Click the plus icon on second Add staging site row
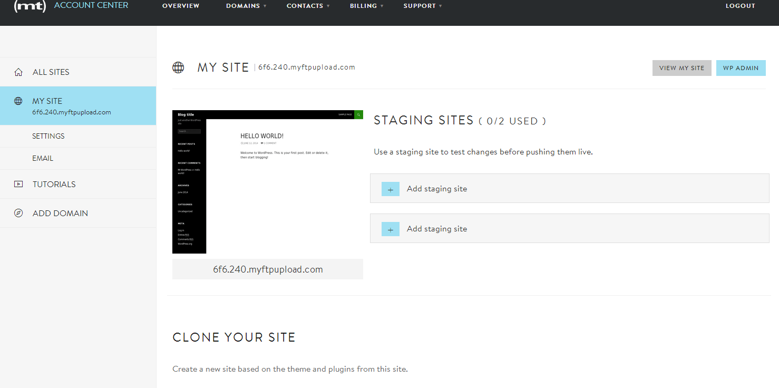The height and width of the screenshot is (388, 779). [390, 229]
